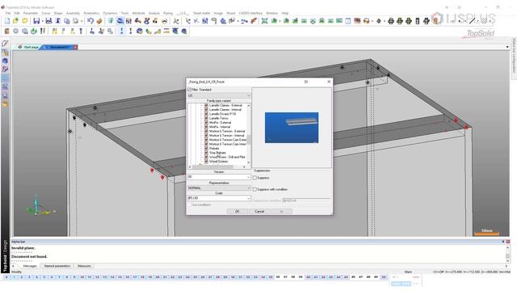The height and width of the screenshot is (291, 517).
Task: Open dropdown arrow beside Print icon
Action: click(82, 21)
